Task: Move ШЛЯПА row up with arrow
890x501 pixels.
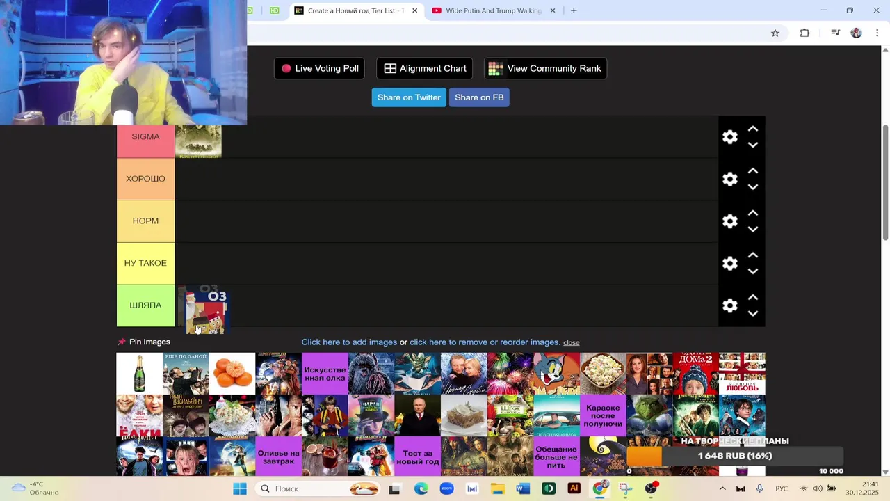Action: tap(752, 298)
